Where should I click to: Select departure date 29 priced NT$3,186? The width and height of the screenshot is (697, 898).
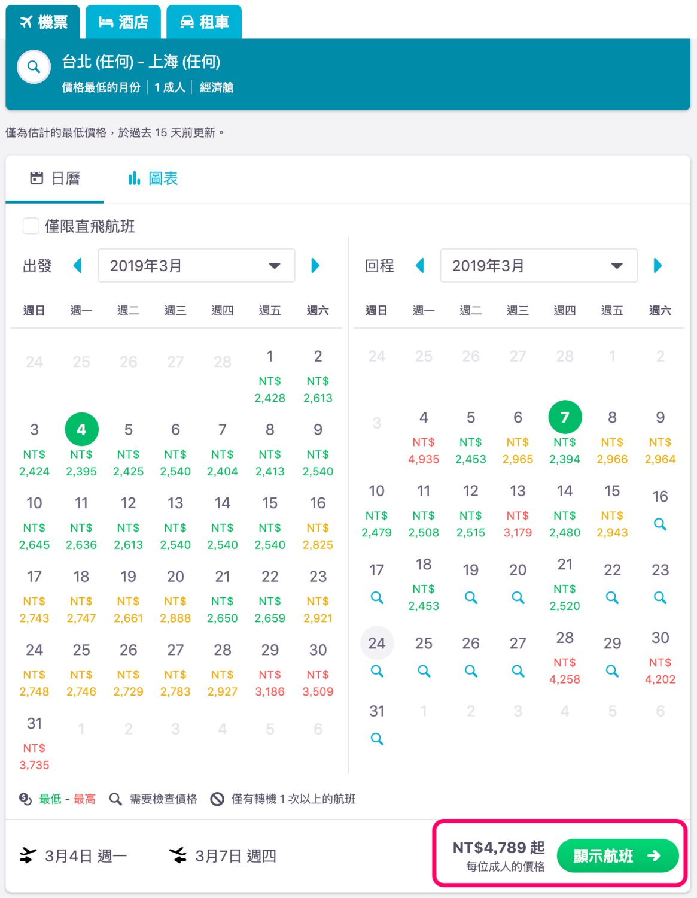tap(270, 670)
